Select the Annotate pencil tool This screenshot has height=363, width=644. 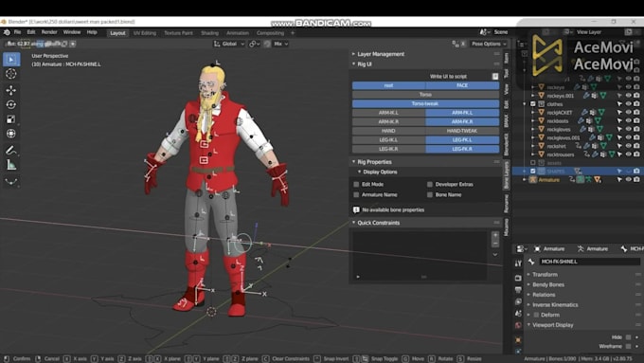pos(11,150)
